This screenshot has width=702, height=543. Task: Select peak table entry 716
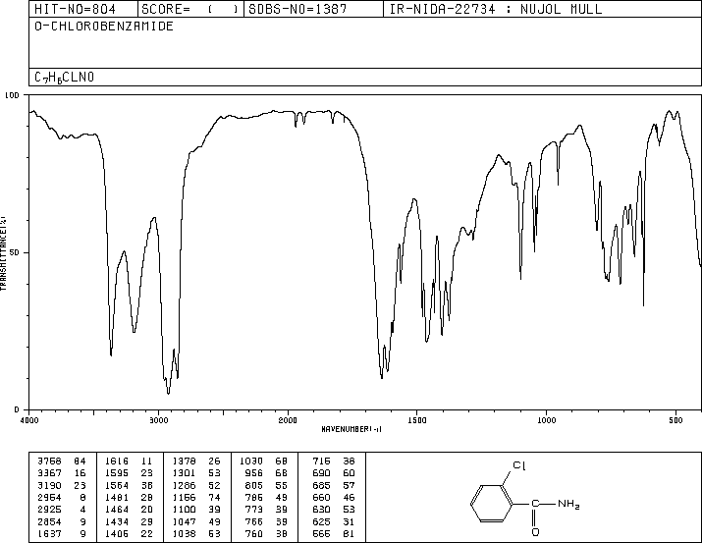pyautogui.click(x=334, y=462)
